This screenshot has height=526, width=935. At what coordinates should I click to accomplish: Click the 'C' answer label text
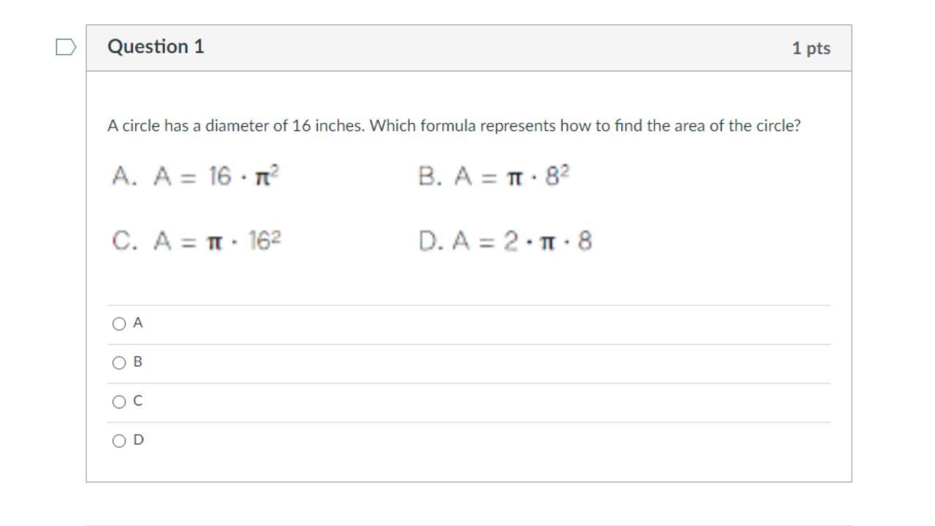point(138,401)
